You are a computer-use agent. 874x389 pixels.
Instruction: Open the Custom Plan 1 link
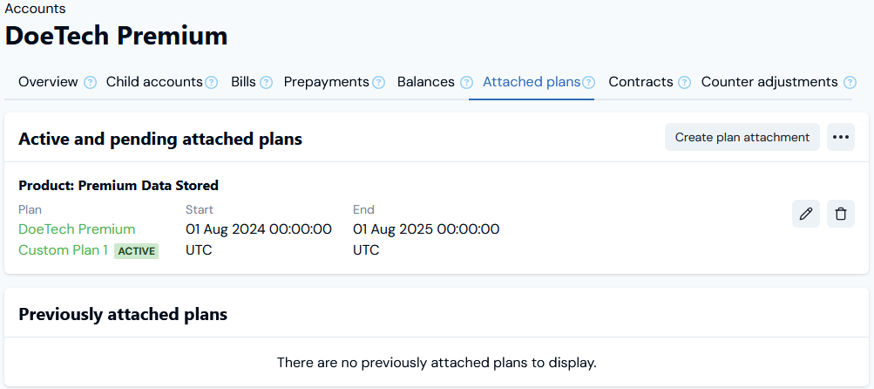pyautogui.click(x=63, y=250)
